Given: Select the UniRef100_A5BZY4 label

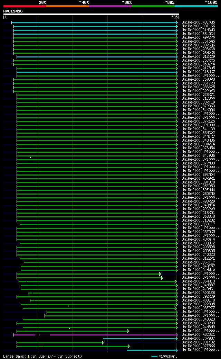Looking at the screenshot, I should tap(198, 64).
